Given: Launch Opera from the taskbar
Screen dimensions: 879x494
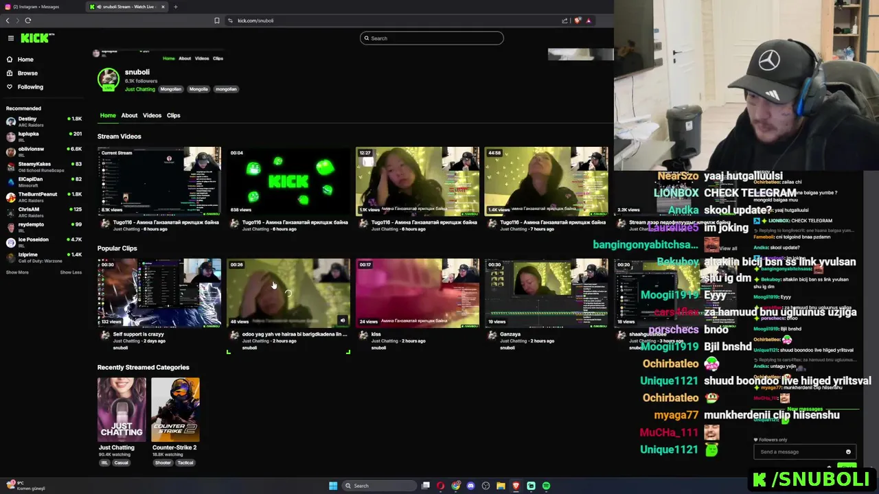Looking at the screenshot, I should pyautogui.click(x=440, y=486).
